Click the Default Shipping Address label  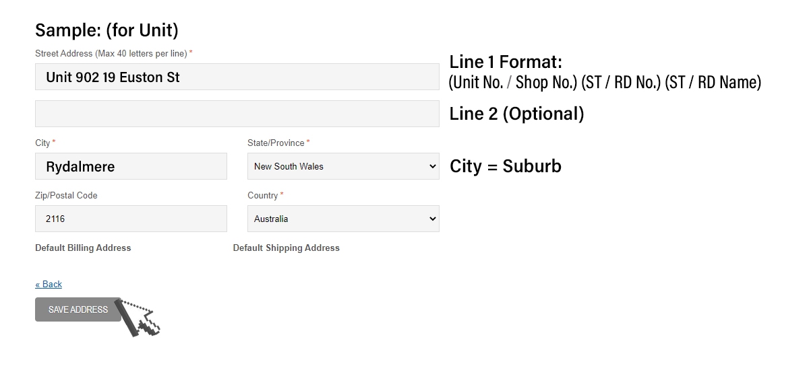coord(287,248)
